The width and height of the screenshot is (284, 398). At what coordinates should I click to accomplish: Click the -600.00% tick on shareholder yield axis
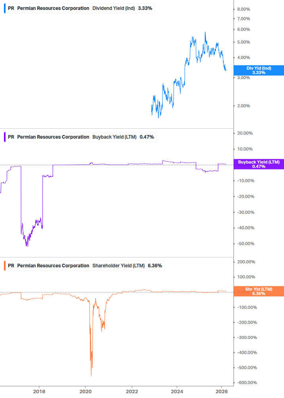tap(247, 383)
